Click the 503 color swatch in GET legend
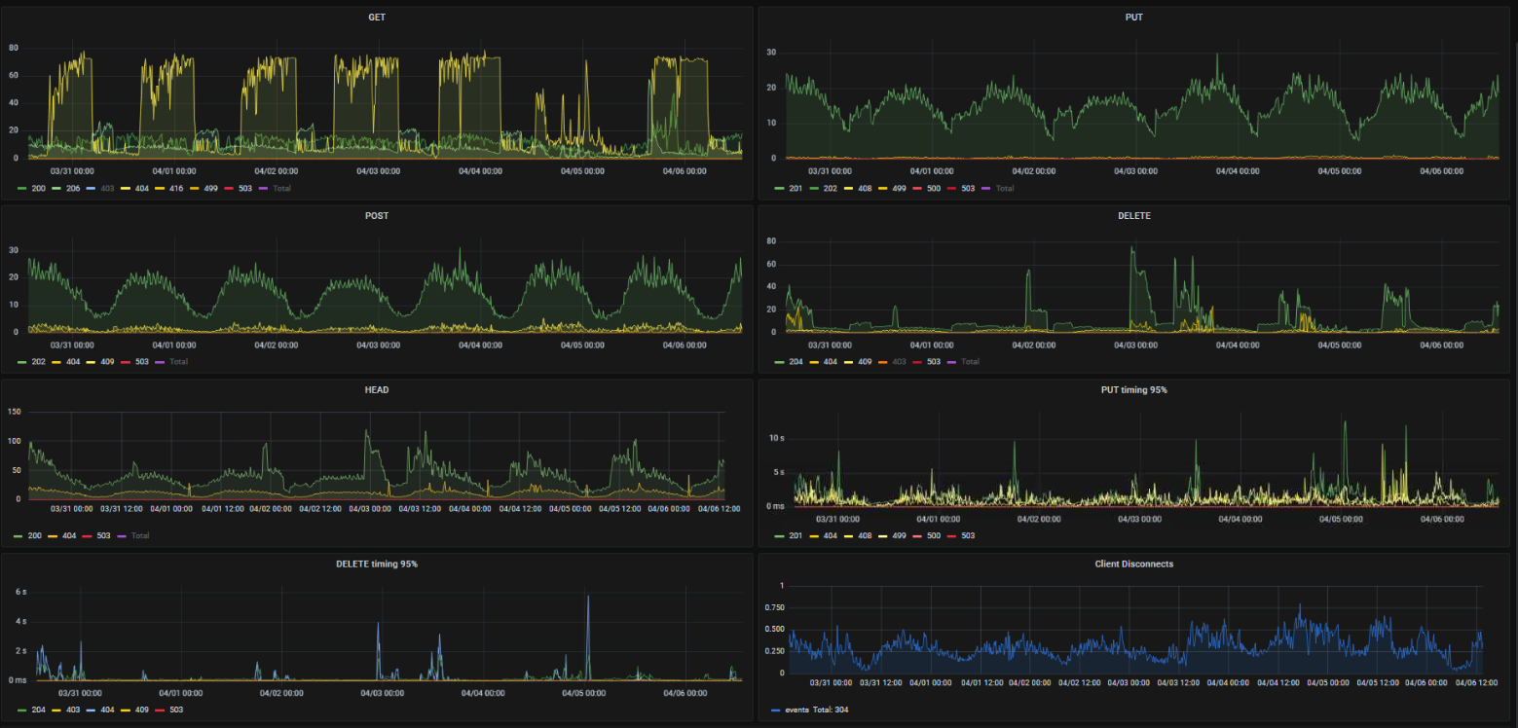This screenshot has height=728, width=1518. [231, 188]
